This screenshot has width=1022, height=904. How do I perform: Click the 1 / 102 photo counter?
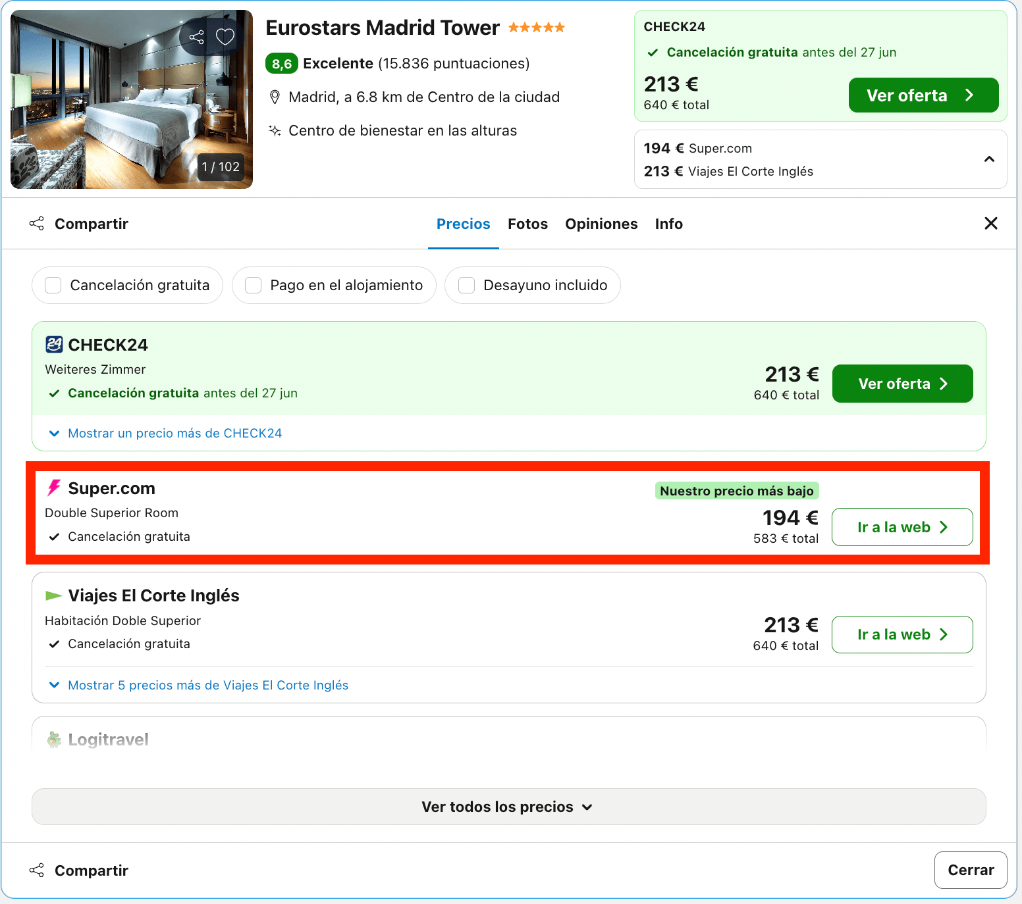click(221, 166)
